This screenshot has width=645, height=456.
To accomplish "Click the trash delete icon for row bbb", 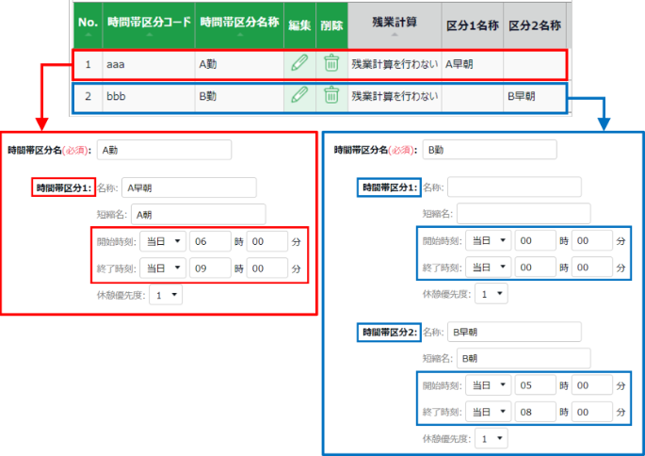I will (x=331, y=94).
